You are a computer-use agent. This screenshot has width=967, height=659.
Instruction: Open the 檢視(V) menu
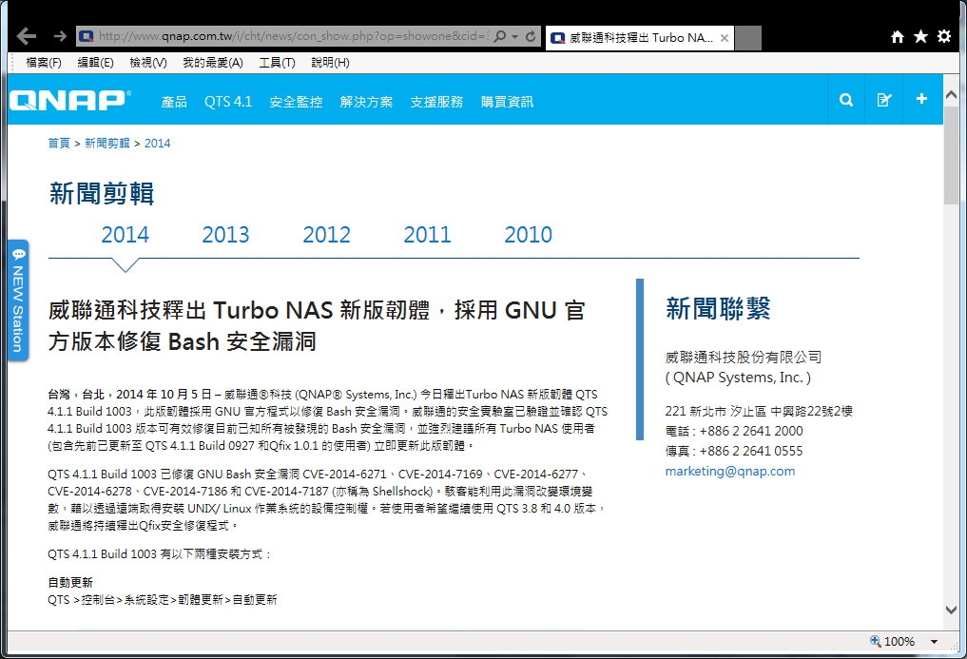pos(148,63)
